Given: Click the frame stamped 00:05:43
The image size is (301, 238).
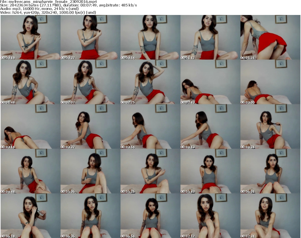Looking at the screenshot, I should tap(210, 171).
